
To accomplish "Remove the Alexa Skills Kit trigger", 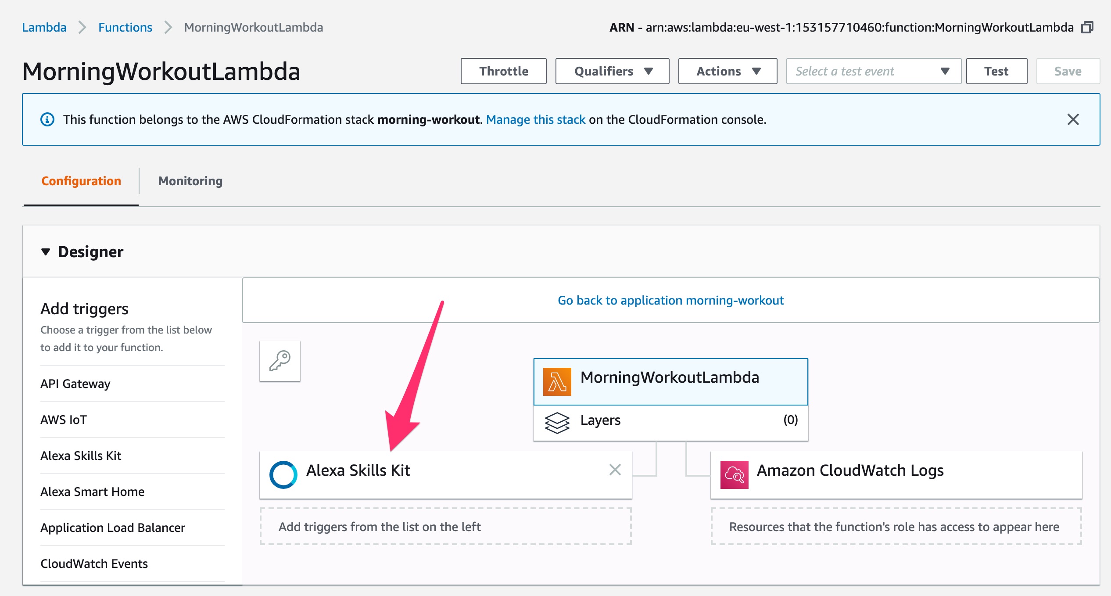I will click(615, 470).
